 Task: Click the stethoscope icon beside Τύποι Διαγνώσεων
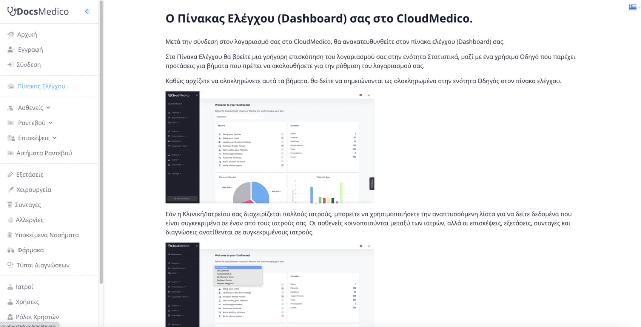click(11, 265)
